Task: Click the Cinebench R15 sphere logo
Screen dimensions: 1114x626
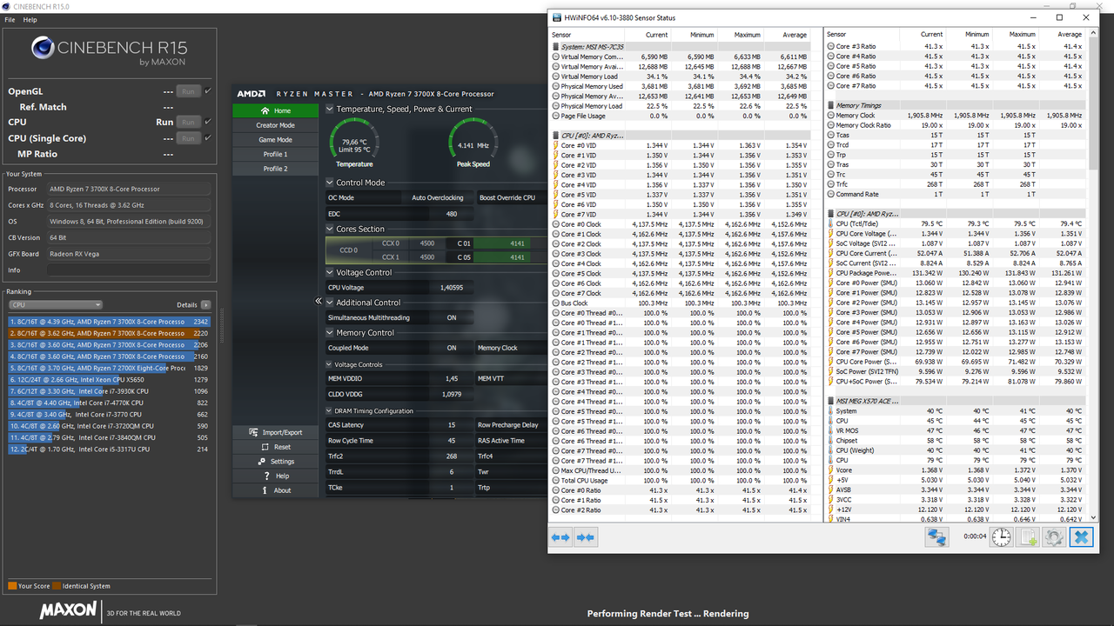Action: [x=43, y=49]
